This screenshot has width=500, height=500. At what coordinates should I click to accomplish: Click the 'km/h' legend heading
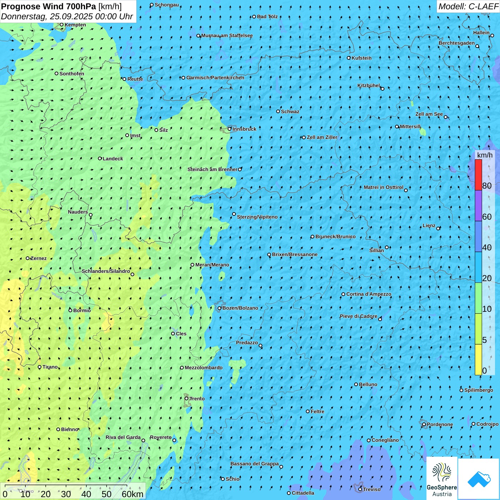(x=485, y=155)
